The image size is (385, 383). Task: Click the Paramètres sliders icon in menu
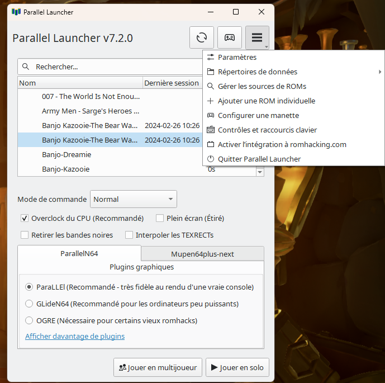(x=211, y=57)
